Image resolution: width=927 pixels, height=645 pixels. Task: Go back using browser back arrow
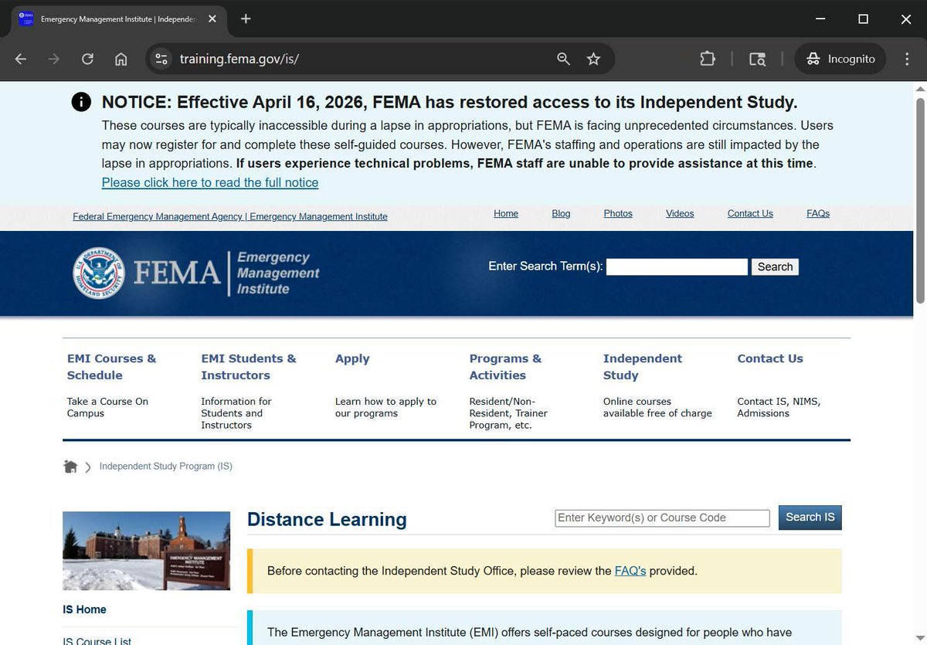coord(21,59)
